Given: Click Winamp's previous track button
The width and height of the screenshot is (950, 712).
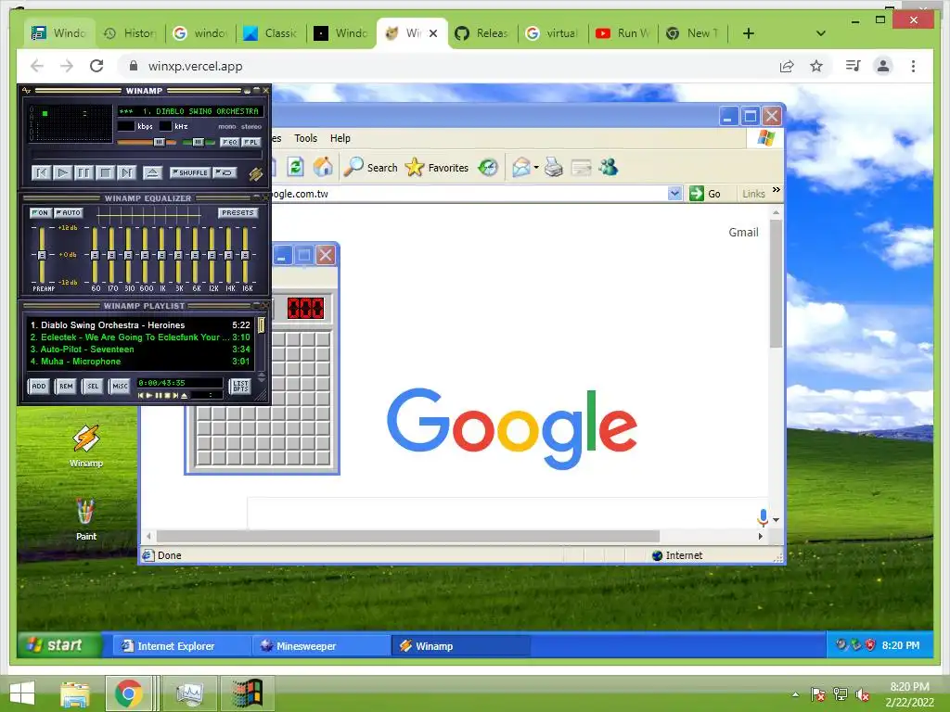Looking at the screenshot, I should pyautogui.click(x=41, y=173).
